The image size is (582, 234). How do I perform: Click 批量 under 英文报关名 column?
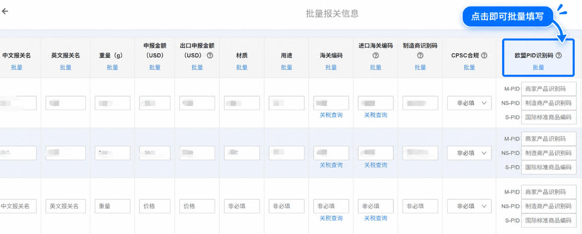coord(66,67)
